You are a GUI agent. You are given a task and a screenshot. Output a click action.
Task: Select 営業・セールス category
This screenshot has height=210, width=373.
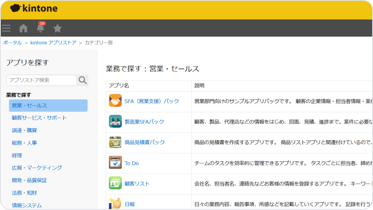tap(48, 105)
